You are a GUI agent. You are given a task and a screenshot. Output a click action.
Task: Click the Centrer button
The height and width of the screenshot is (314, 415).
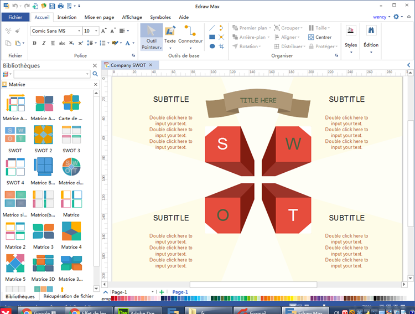[x=320, y=37]
